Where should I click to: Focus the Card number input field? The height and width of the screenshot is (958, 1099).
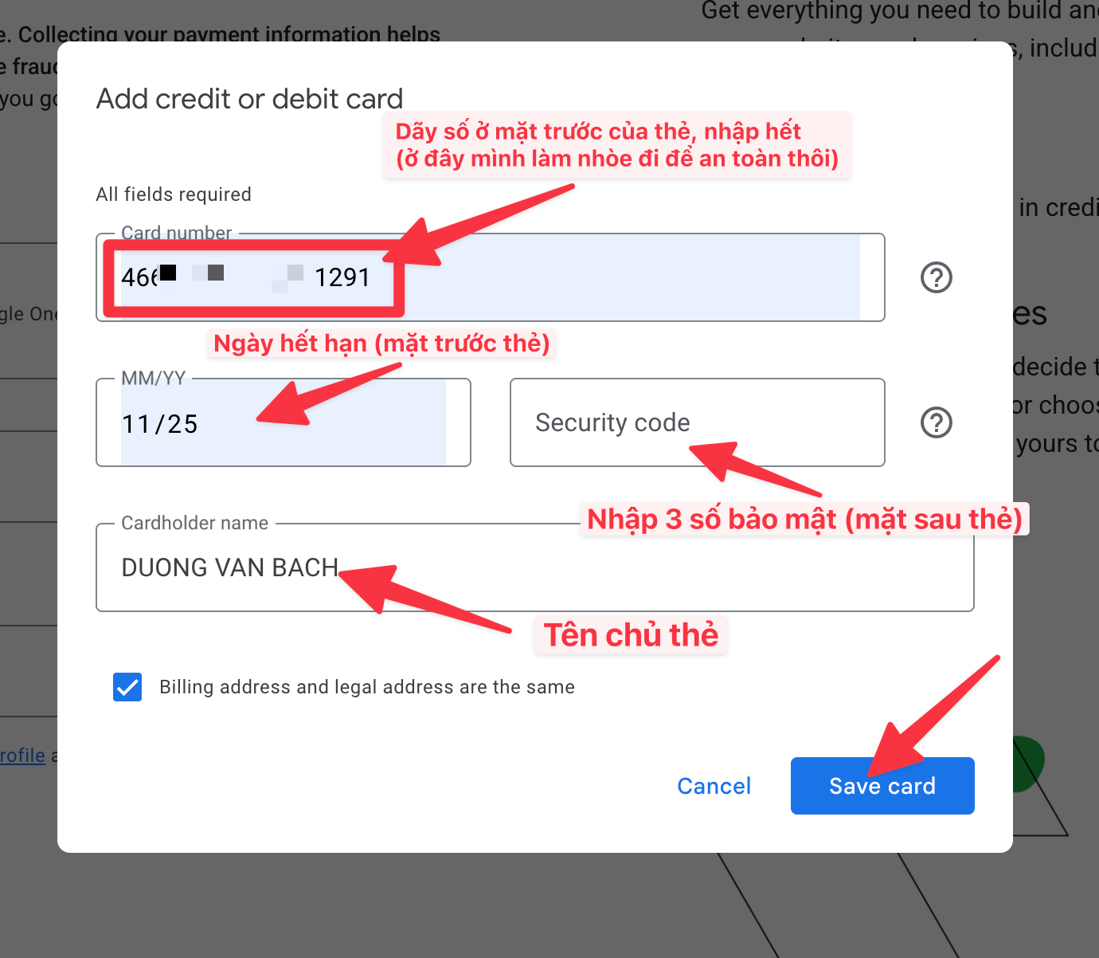[491, 277]
